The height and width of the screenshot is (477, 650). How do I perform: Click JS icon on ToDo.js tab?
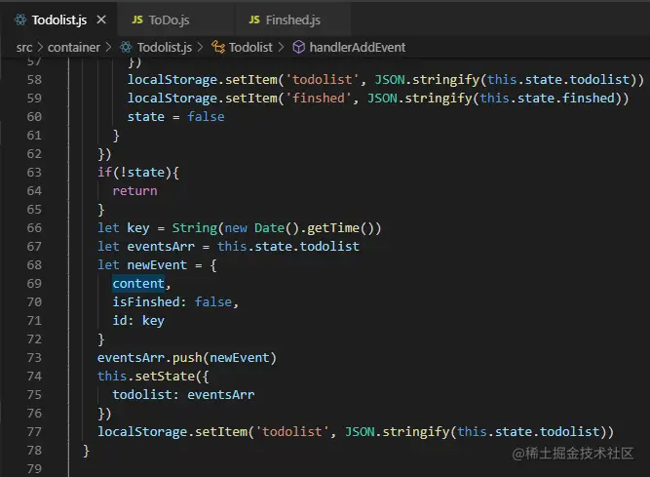(137, 20)
